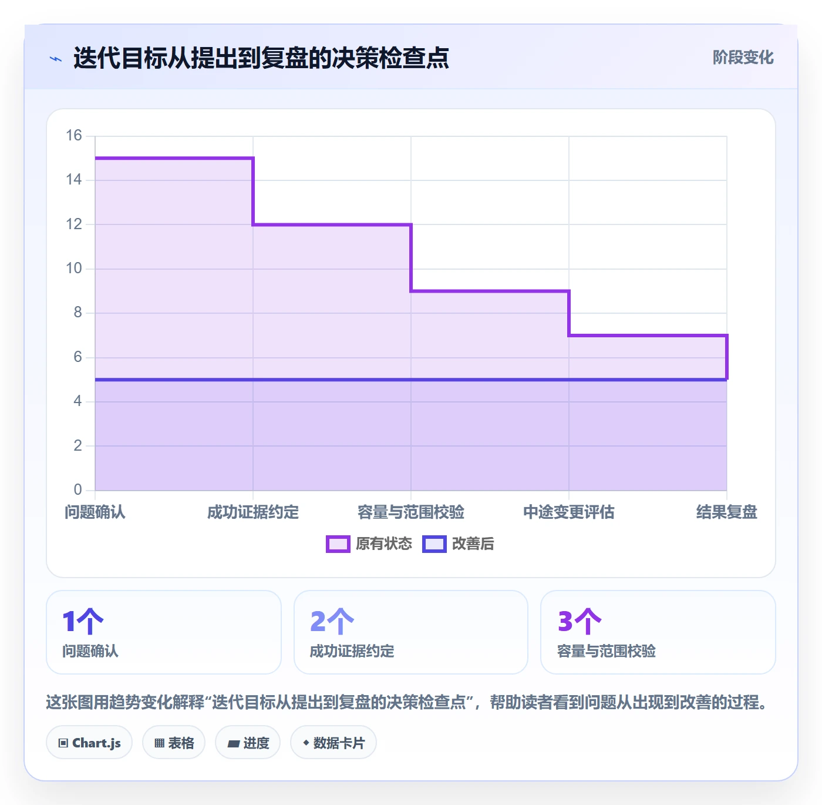Select the 表格 tag chip
The height and width of the screenshot is (805, 822).
(174, 743)
